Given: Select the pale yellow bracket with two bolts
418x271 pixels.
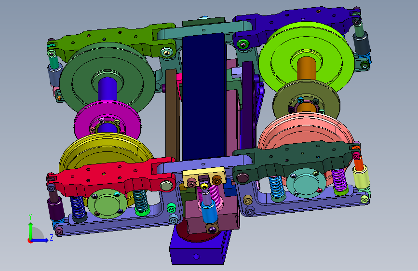Looking at the screenshot, I should (204, 174).
